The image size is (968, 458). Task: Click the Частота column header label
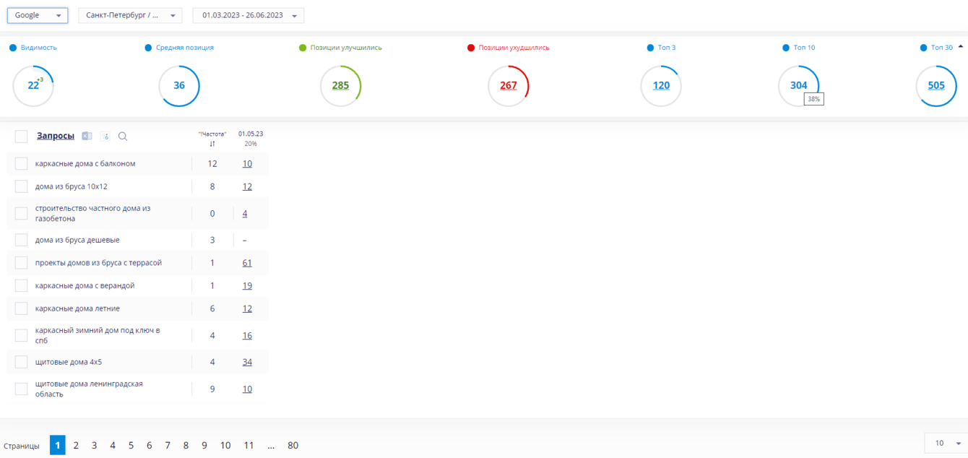(x=212, y=134)
